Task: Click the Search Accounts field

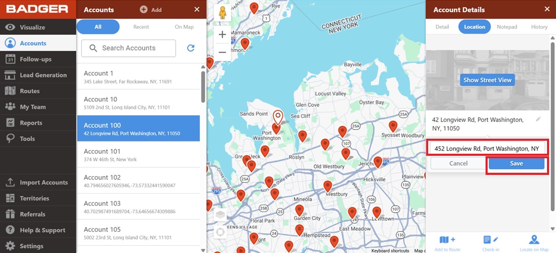Action: click(x=129, y=48)
